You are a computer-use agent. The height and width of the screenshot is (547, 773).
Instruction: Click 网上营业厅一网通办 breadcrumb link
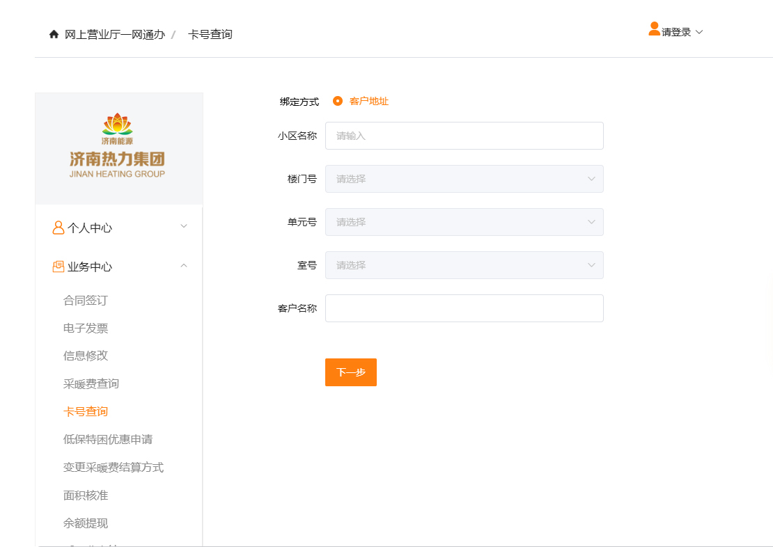coord(115,35)
